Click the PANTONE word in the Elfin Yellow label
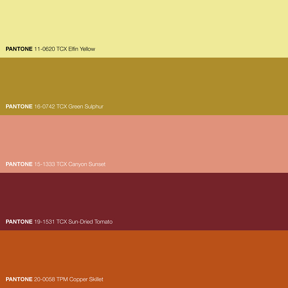Image resolution: width=288 pixels, height=288 pixels. (x=19, y=49)
